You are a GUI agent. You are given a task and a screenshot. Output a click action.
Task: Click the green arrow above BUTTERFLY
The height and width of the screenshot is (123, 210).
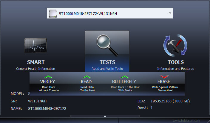(125, 77)
